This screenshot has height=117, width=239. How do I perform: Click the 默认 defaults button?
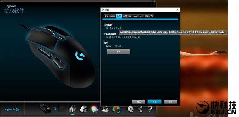pyautogui.click(x=139, y=102)
